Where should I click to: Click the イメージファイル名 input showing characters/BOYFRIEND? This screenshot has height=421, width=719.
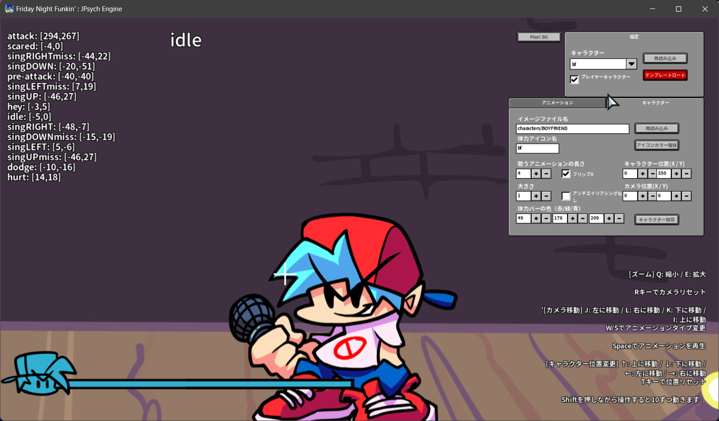573,129
